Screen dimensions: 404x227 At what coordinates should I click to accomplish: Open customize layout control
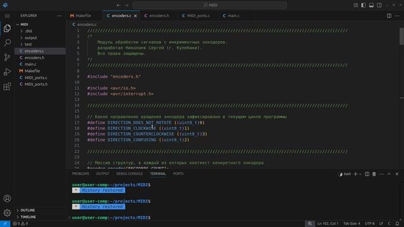click(355, 5)
